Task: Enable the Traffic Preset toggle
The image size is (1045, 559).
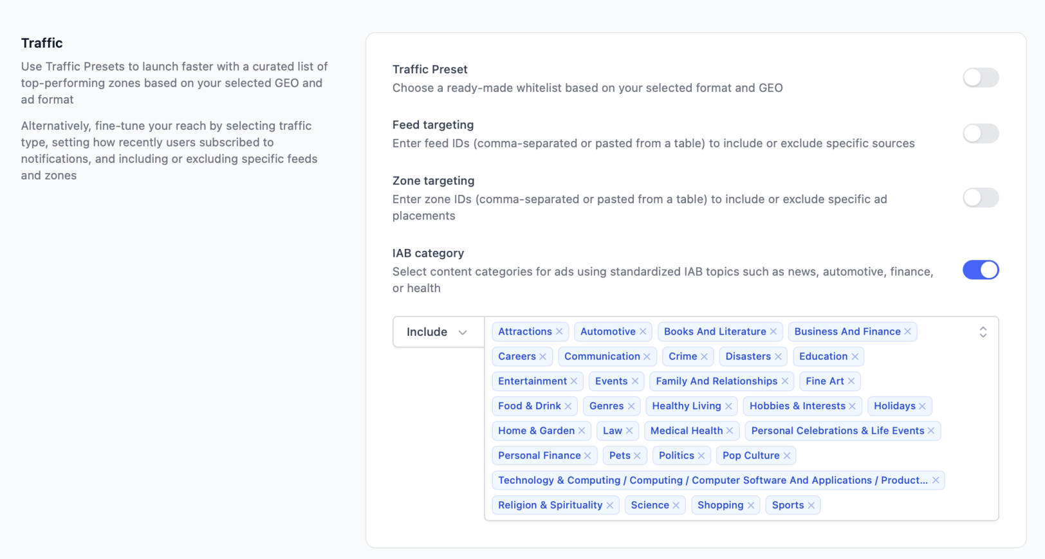Action: click(980, 78)
